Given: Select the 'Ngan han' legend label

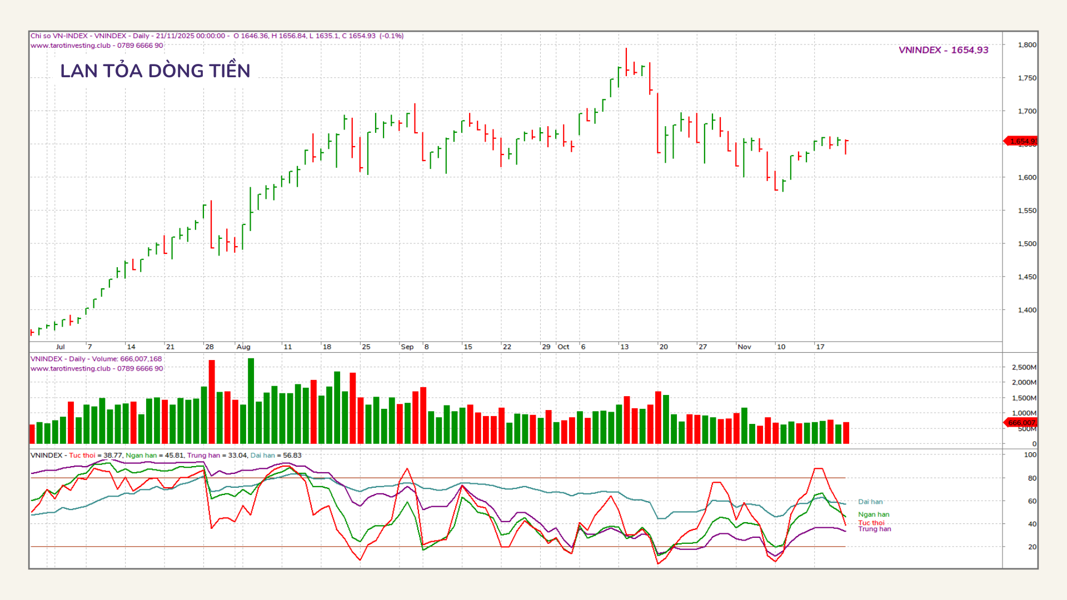Looking at the screenshot, I should [x=873, y=514].
